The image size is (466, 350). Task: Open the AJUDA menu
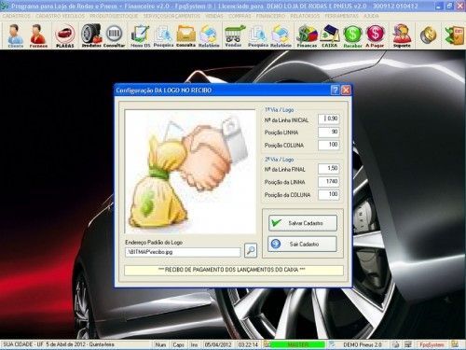tap(371, 16)
